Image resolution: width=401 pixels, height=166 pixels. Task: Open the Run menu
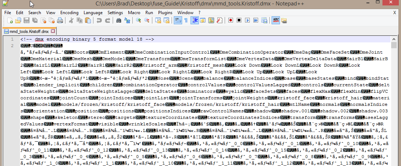[149, 12]
